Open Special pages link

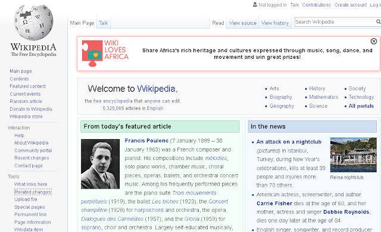click(29, 207)
